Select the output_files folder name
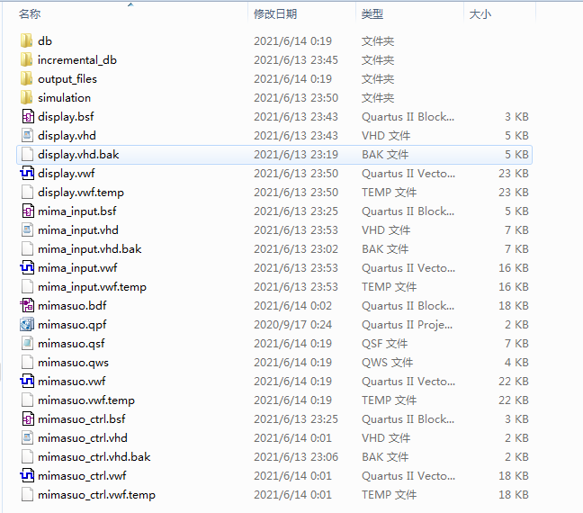Viewport: 583px width, 513px height. point(67,79)
